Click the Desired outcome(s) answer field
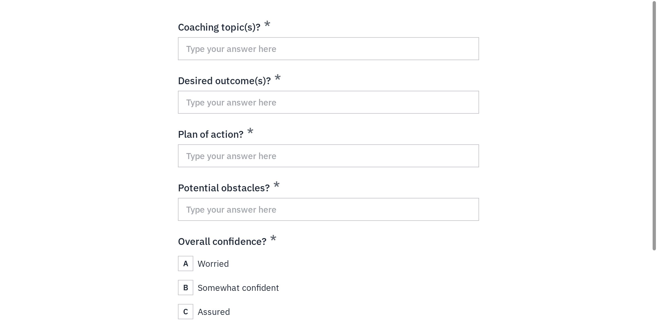The image size is (657, 328). (x=328, y=102)
